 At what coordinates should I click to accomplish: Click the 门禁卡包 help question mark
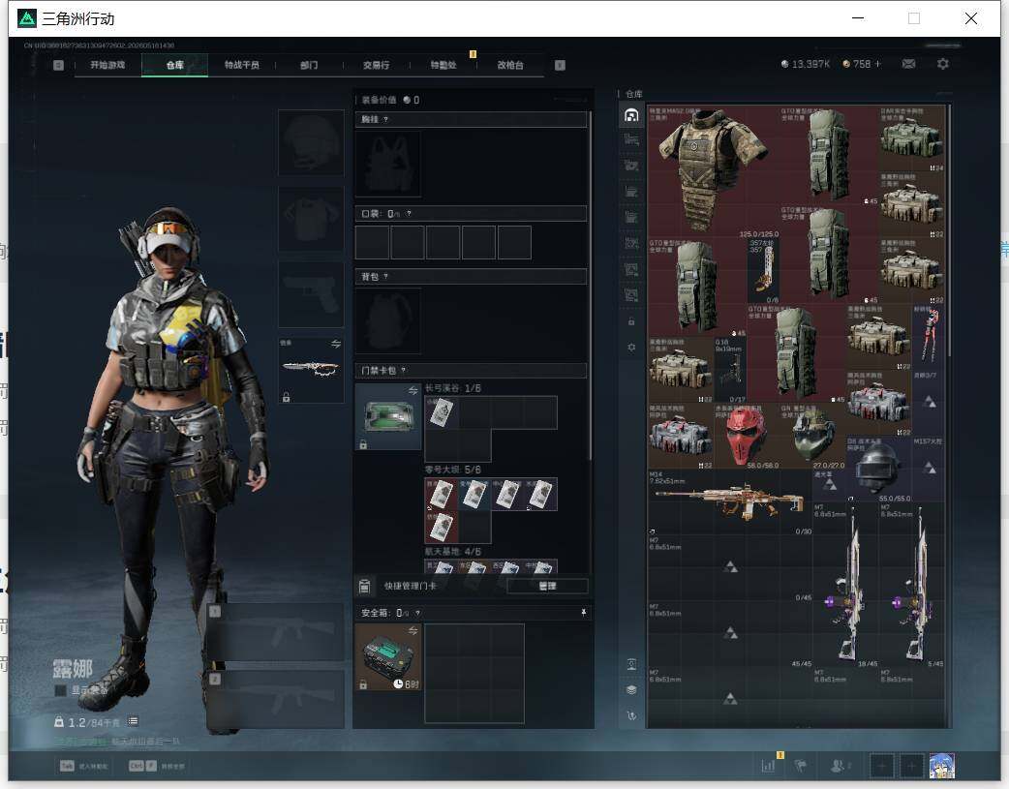point(404,371)
